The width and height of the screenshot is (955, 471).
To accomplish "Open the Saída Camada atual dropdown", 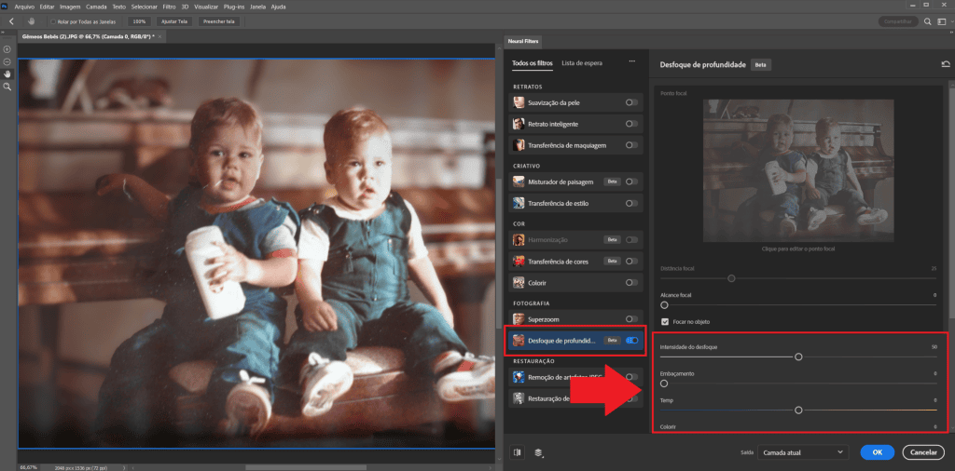I will pos(803,452).
